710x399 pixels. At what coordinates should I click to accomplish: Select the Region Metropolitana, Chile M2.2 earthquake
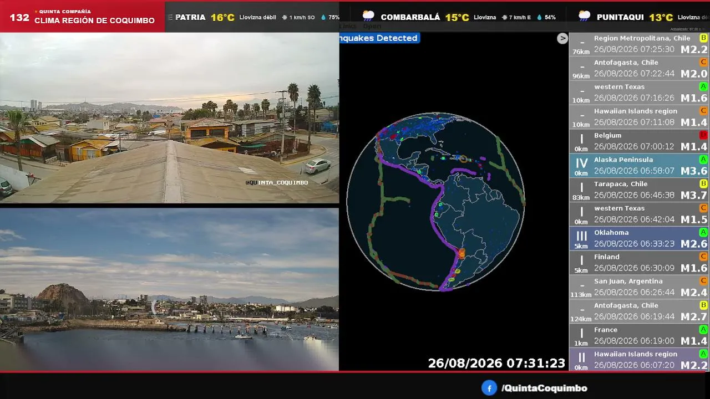[x=639, y=44]
